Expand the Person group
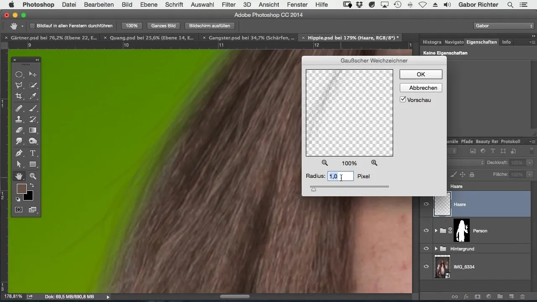537x302 pixels. pyautogui.click(x=436, y=231)
